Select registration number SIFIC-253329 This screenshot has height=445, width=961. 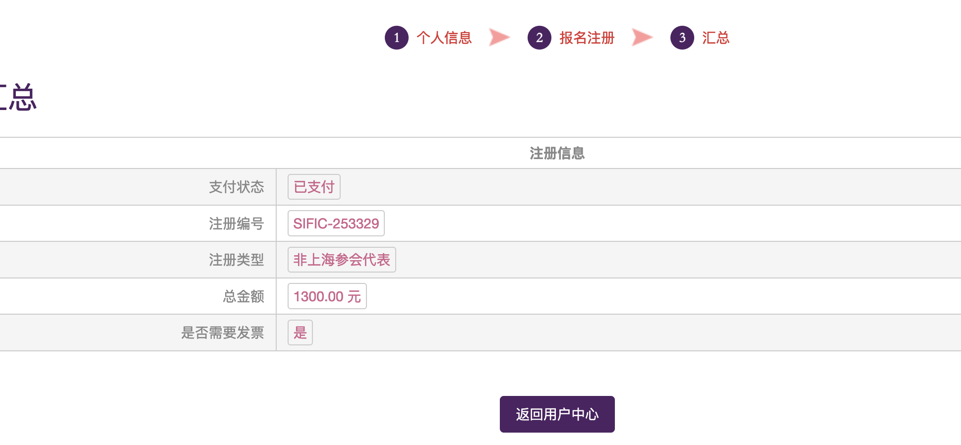[x=336, y=223]
